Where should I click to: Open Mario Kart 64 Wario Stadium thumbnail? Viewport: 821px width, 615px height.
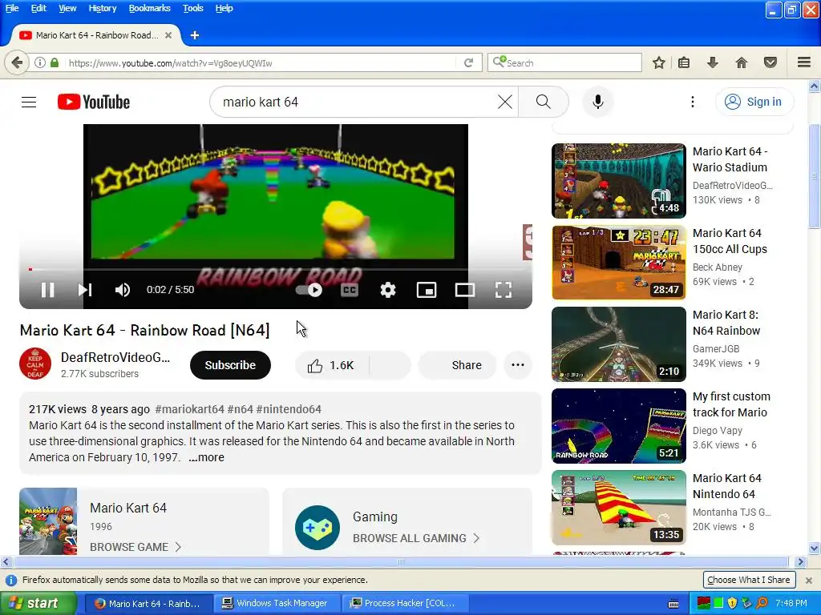[x=618, y=181]
